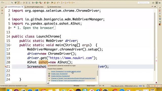This screenshot has height=91, width=162.
Task: Click the error marker on line 21 gutter
Action: coord(6,67)
